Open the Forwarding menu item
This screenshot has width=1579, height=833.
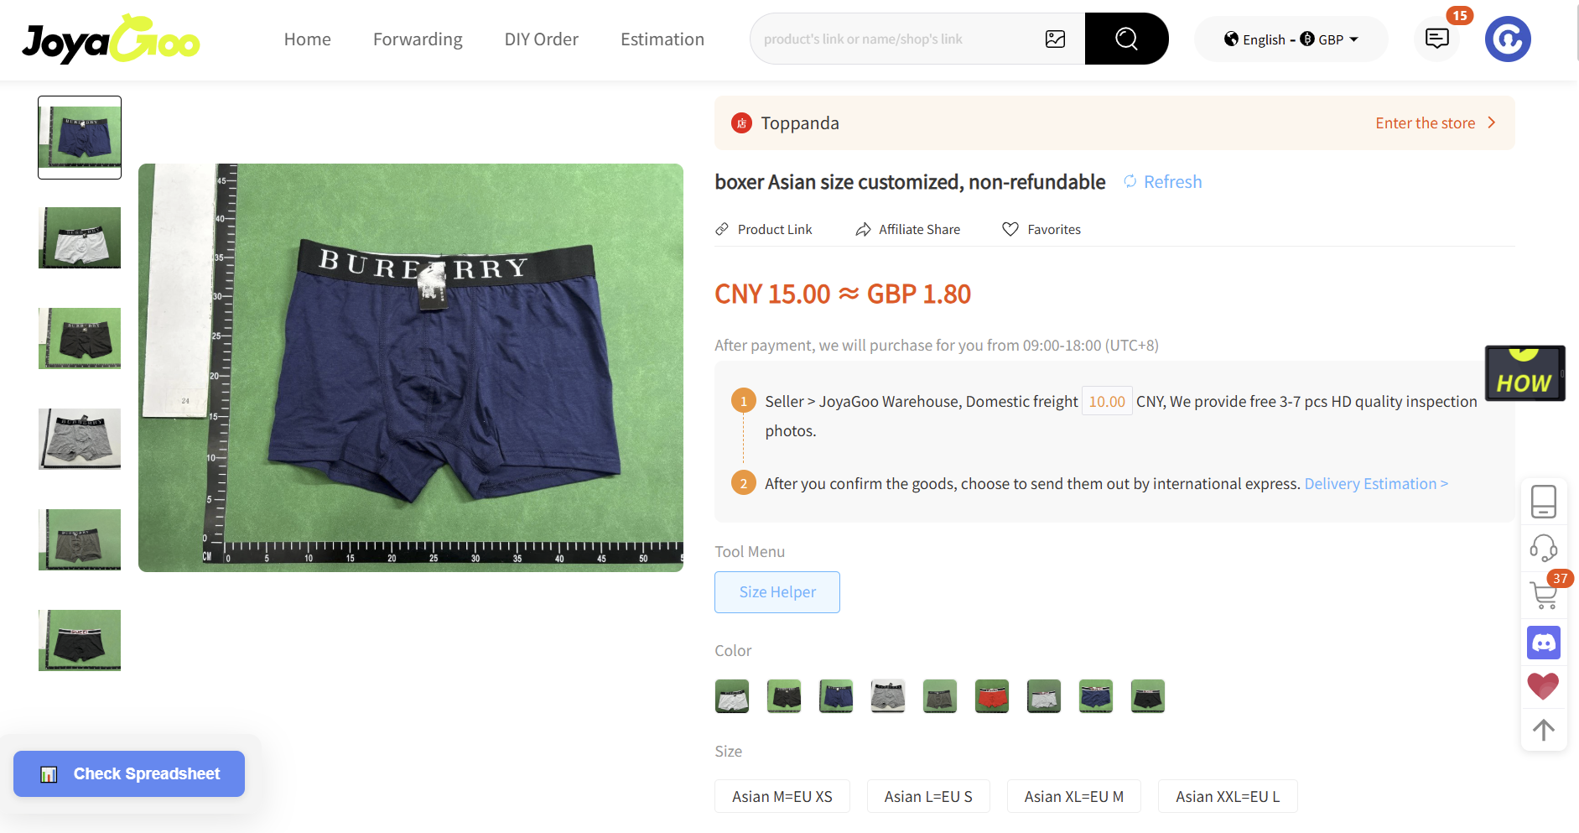click(x=418, y=39)
